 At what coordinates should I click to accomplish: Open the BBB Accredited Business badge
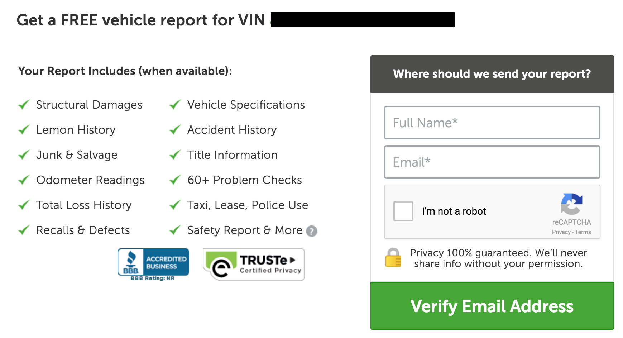click(x=153, y=262)
